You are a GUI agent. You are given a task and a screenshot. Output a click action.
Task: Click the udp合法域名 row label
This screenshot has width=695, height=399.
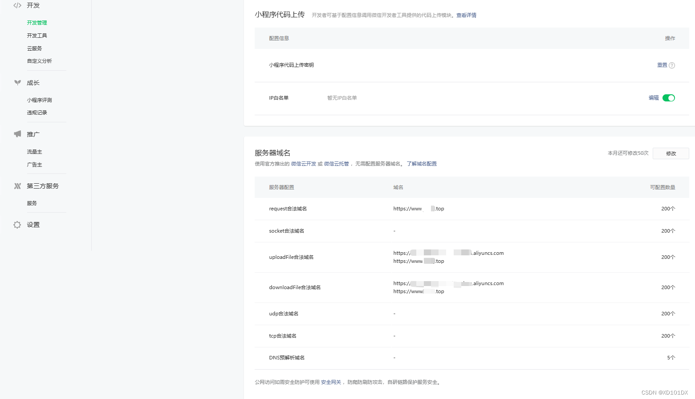(x=284, y=314)
